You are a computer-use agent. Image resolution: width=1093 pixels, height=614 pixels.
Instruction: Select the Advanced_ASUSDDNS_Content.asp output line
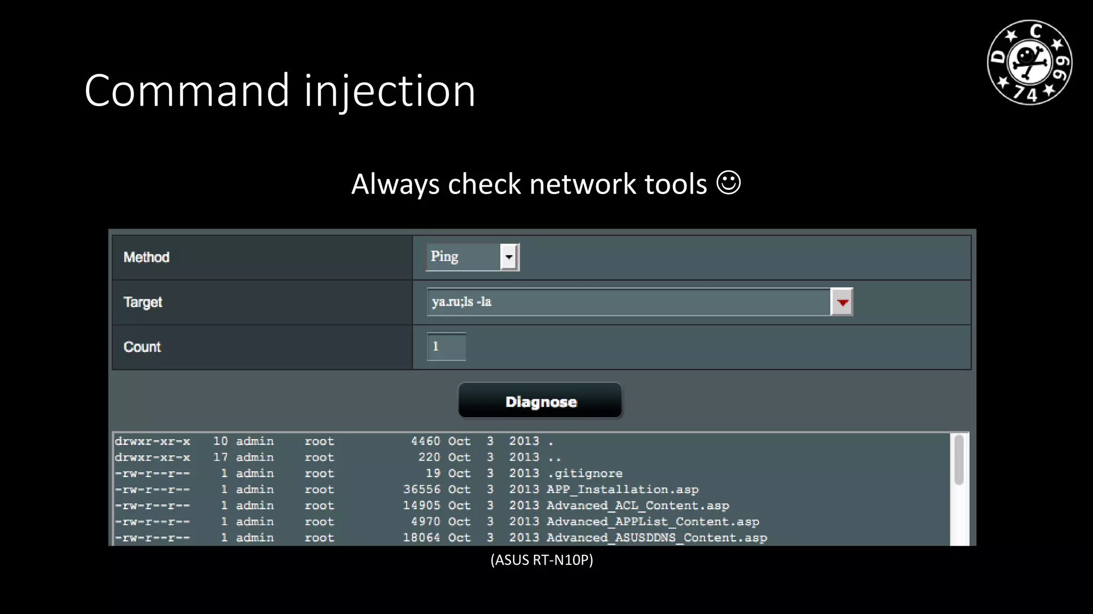(x=441, y=537)
